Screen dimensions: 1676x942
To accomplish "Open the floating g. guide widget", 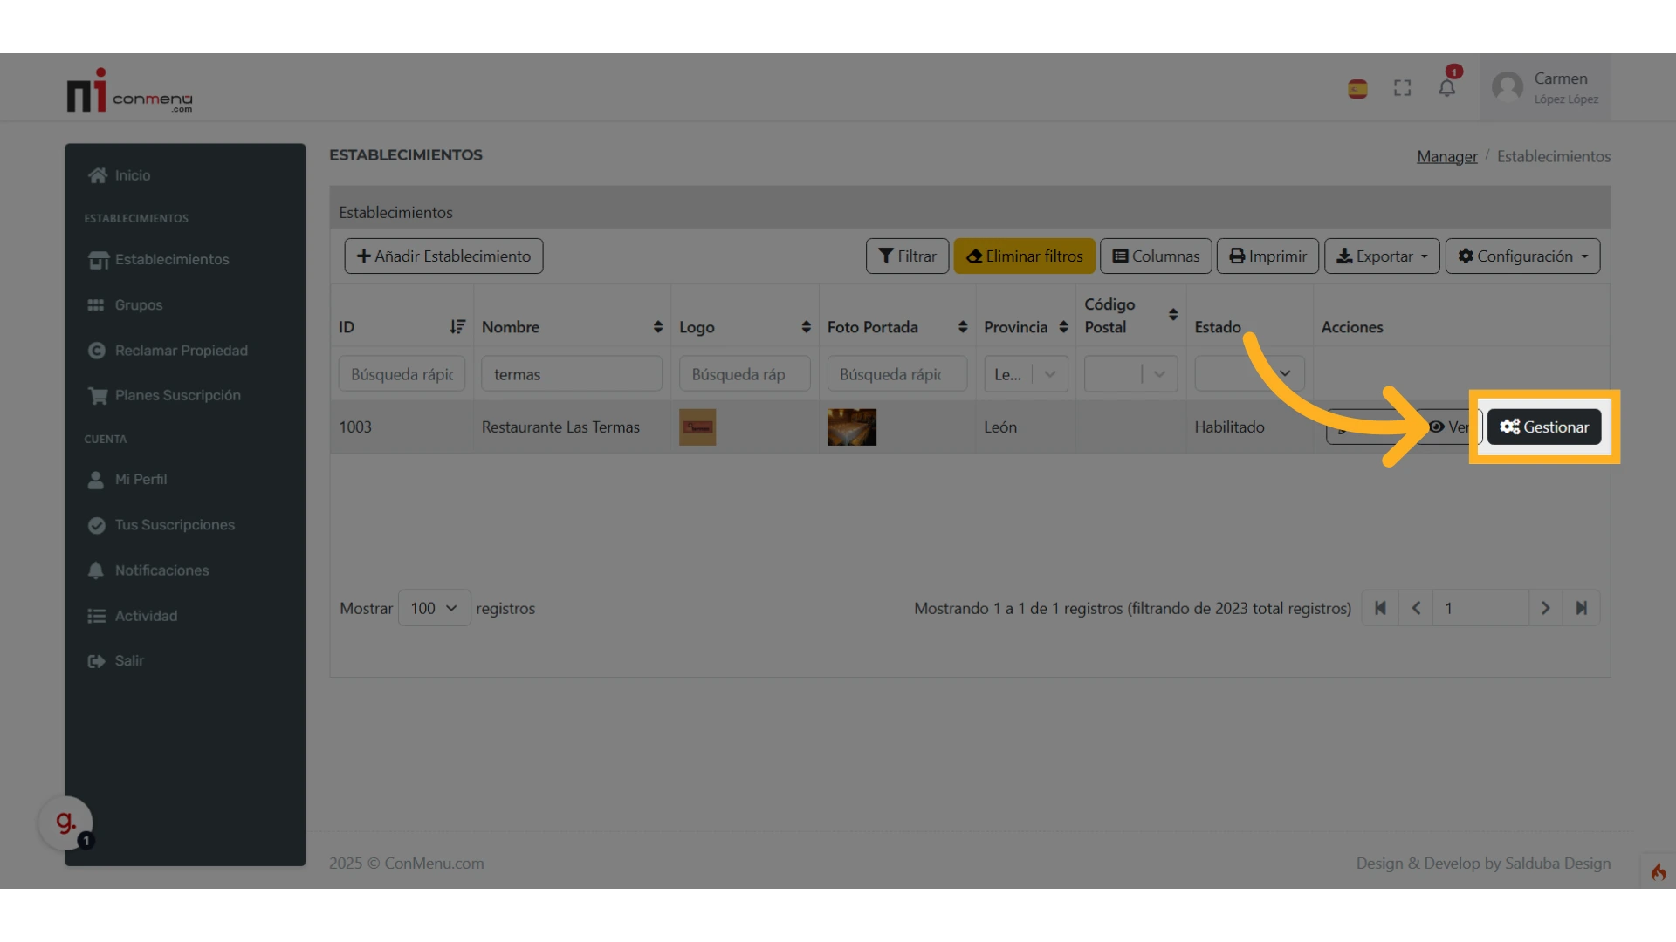I will coord(65,823).
